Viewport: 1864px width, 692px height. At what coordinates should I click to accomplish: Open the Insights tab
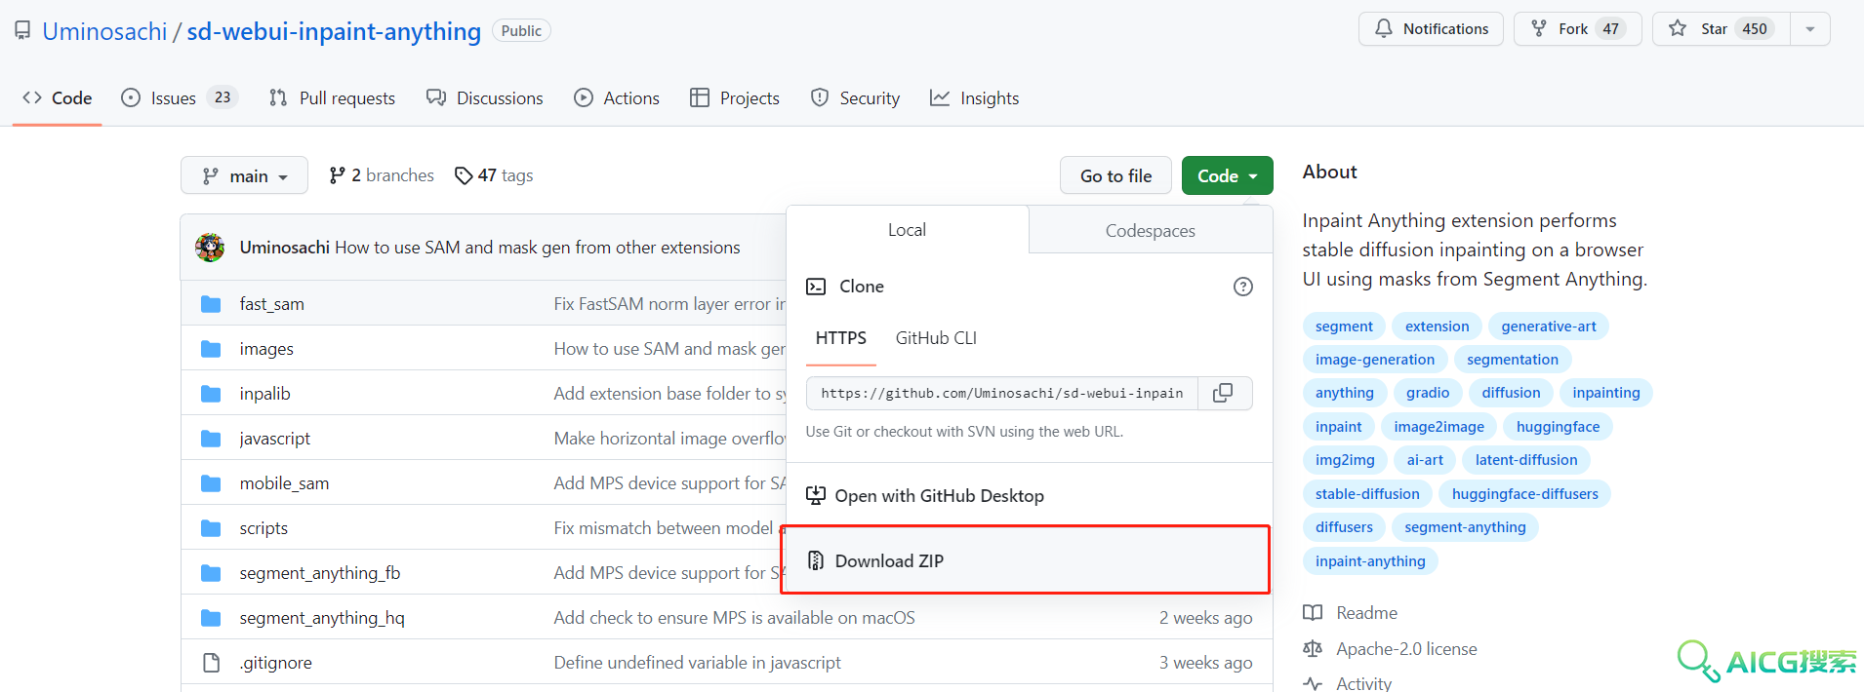pyautogui.click(x=975, y=98)
